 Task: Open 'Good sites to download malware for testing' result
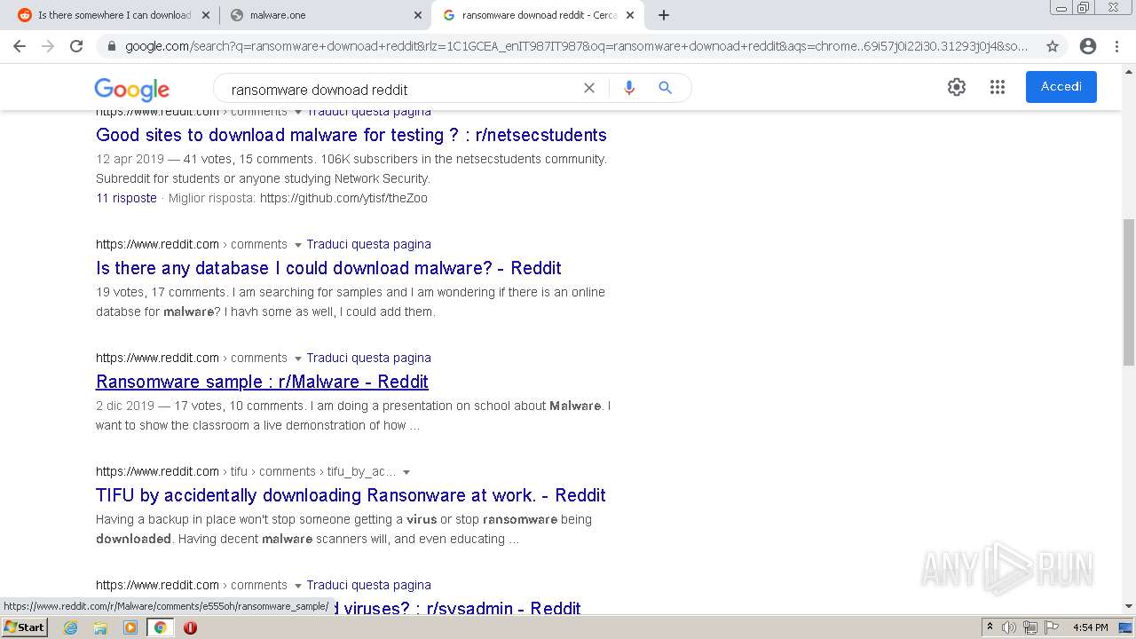351,135
